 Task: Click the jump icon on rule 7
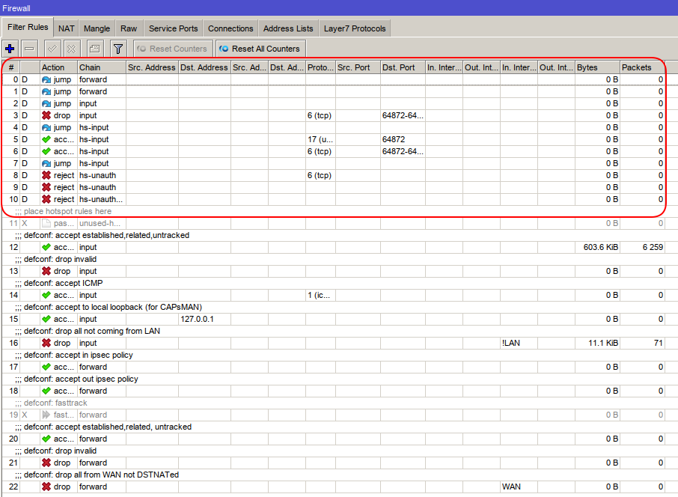pyautogui.click(x=46, y=163)
